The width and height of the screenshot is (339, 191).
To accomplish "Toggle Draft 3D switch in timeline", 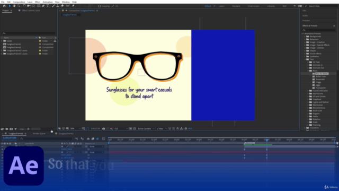I will point(82,139).
